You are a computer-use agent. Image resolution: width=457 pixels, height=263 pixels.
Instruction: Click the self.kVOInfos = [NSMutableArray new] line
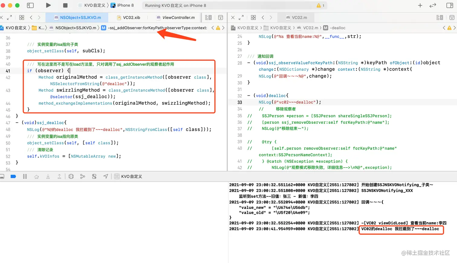tap(74, 156)
